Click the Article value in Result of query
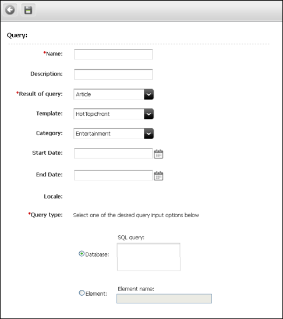The width and height of the screenshot is (283, 319). tap(83, 94)
